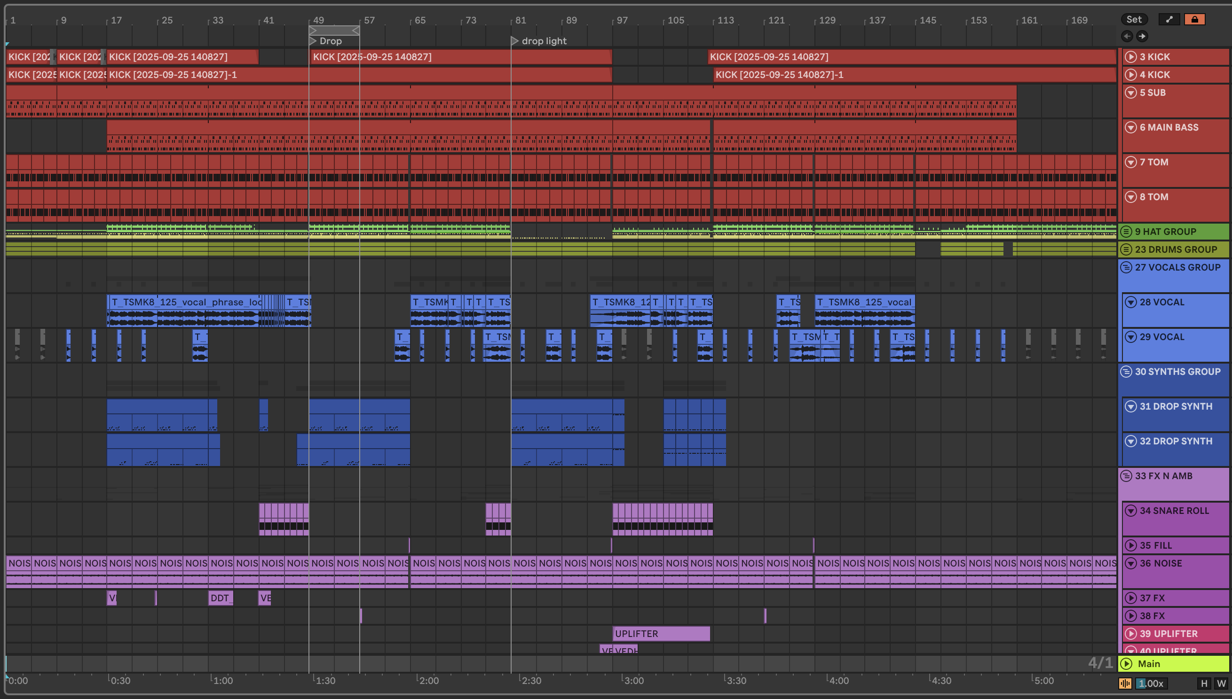Toggle the automation mode button

1169,19
